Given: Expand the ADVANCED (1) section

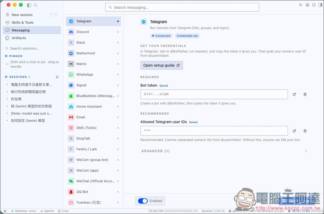Looking at the screenshot, I should (224, 151).
